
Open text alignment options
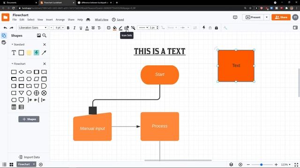click(93, 28)
